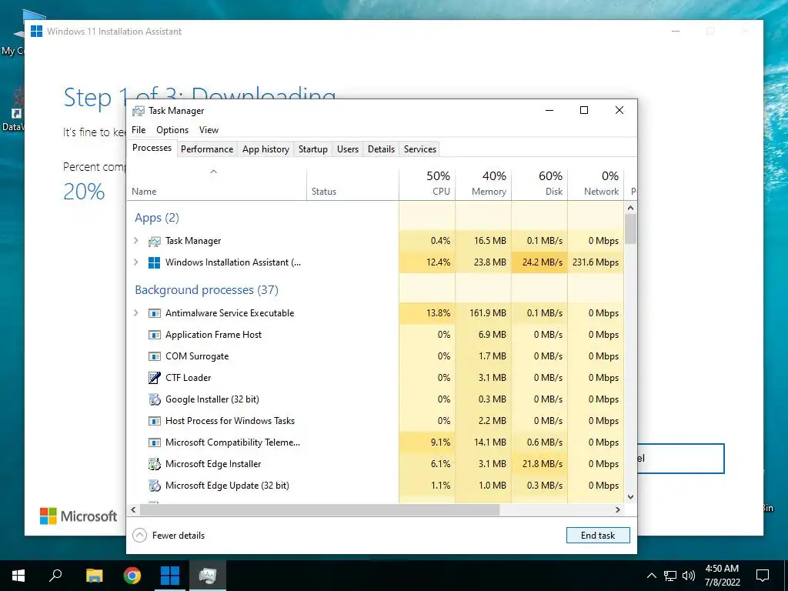The width and height of the screenshot is (788, 591).
Task: Open File Explorer from the taskbar
Action: click(x=94, y=576)
